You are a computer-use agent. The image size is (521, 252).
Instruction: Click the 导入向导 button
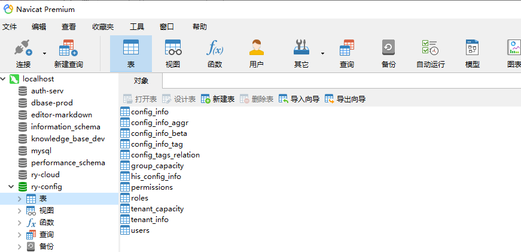click(x=299, y=99)
